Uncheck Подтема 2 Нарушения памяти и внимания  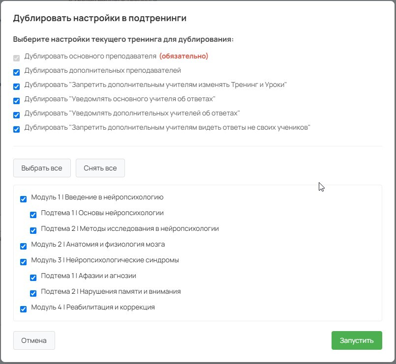pyautogui.click(x=33, y=293)
